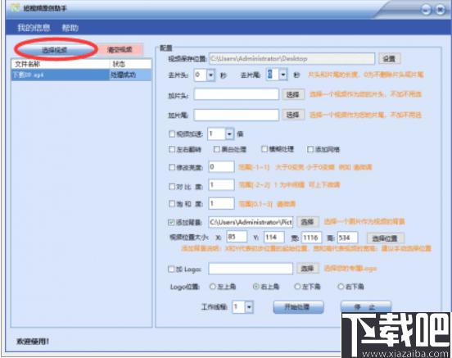This screenshot has width=452, height=358.
Task: Enable the 左右翻转 checkbox
Action: coord(172,149)
